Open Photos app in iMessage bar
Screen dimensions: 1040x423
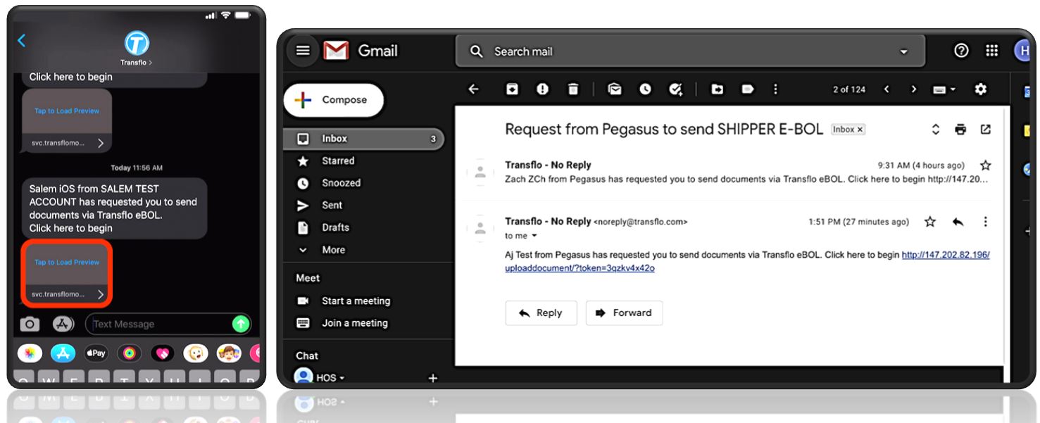pos(30,353)
